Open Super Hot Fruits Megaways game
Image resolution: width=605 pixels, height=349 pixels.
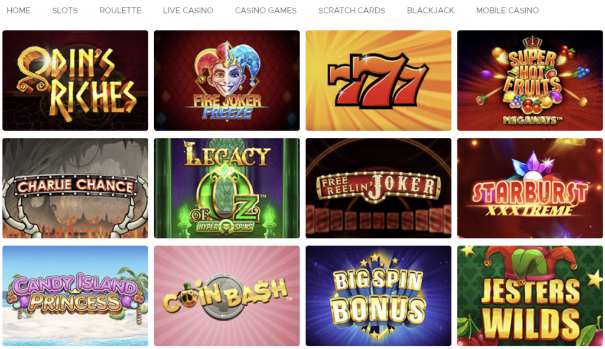pos(530,80)
